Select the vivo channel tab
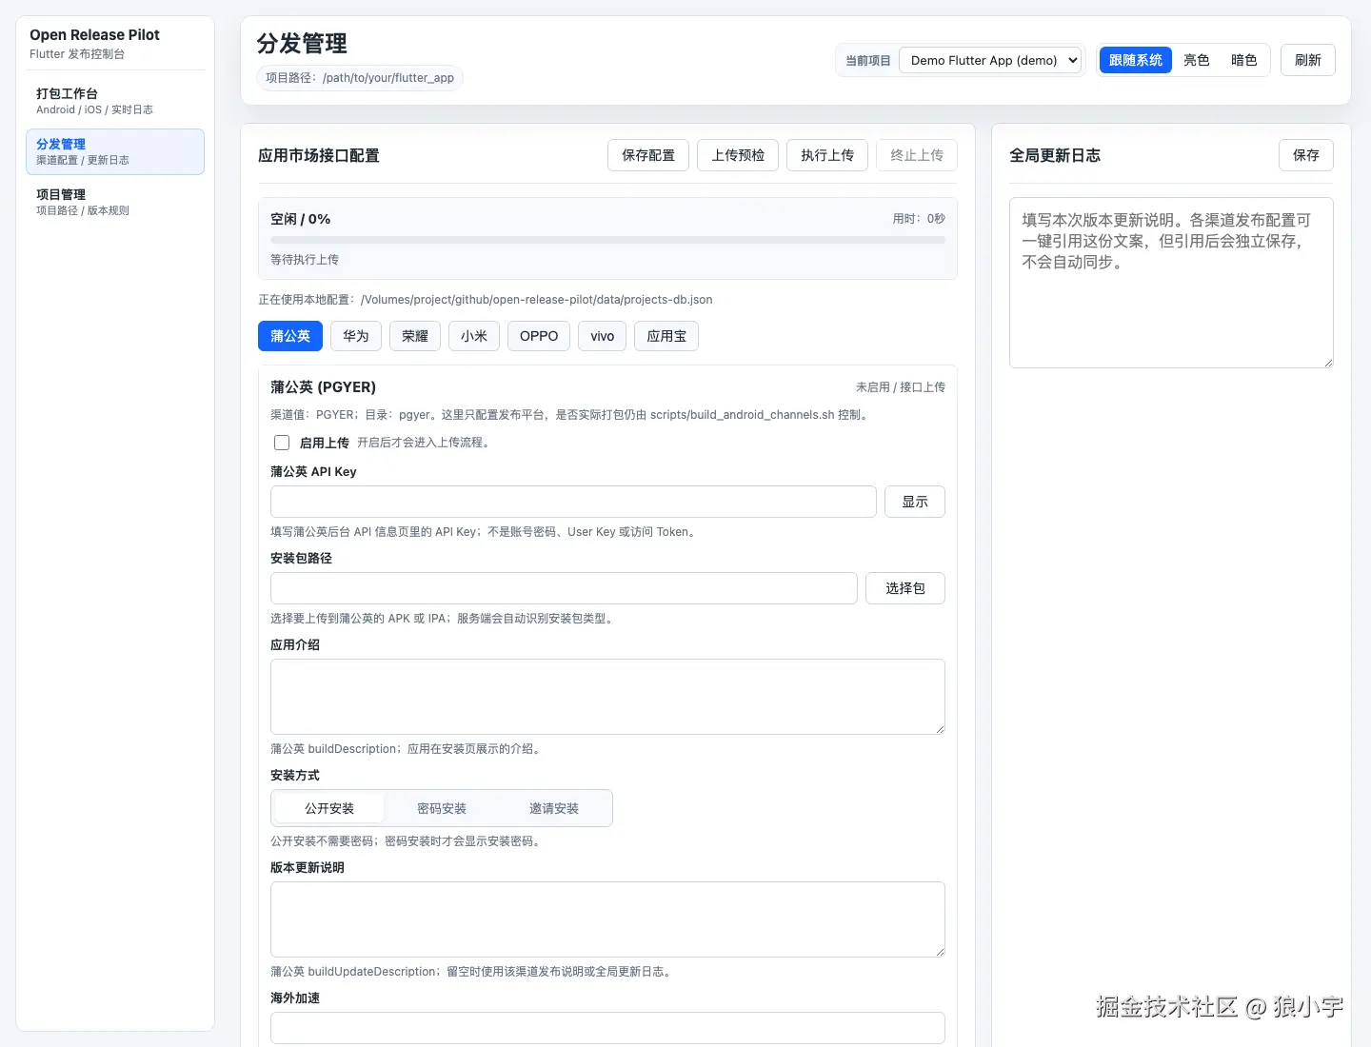Viewport: 1371px width, 1047px height. (x=603, y=336)
